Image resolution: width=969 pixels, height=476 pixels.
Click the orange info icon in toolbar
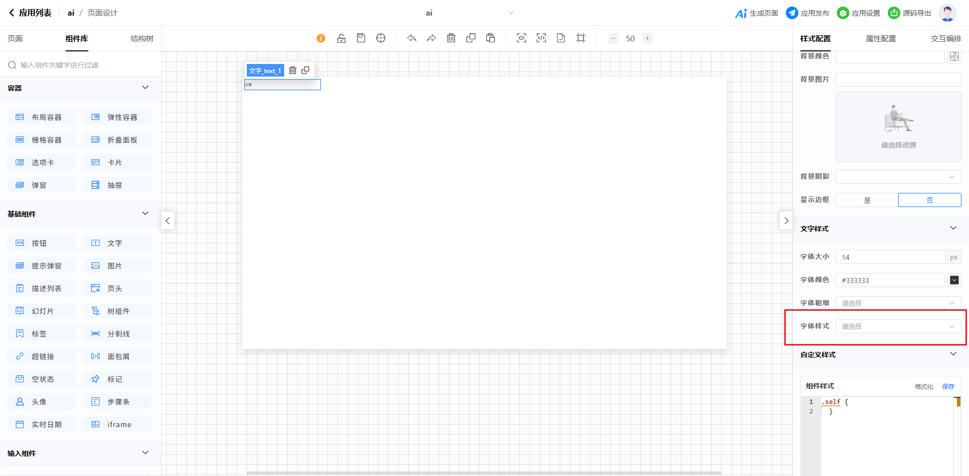321,38
